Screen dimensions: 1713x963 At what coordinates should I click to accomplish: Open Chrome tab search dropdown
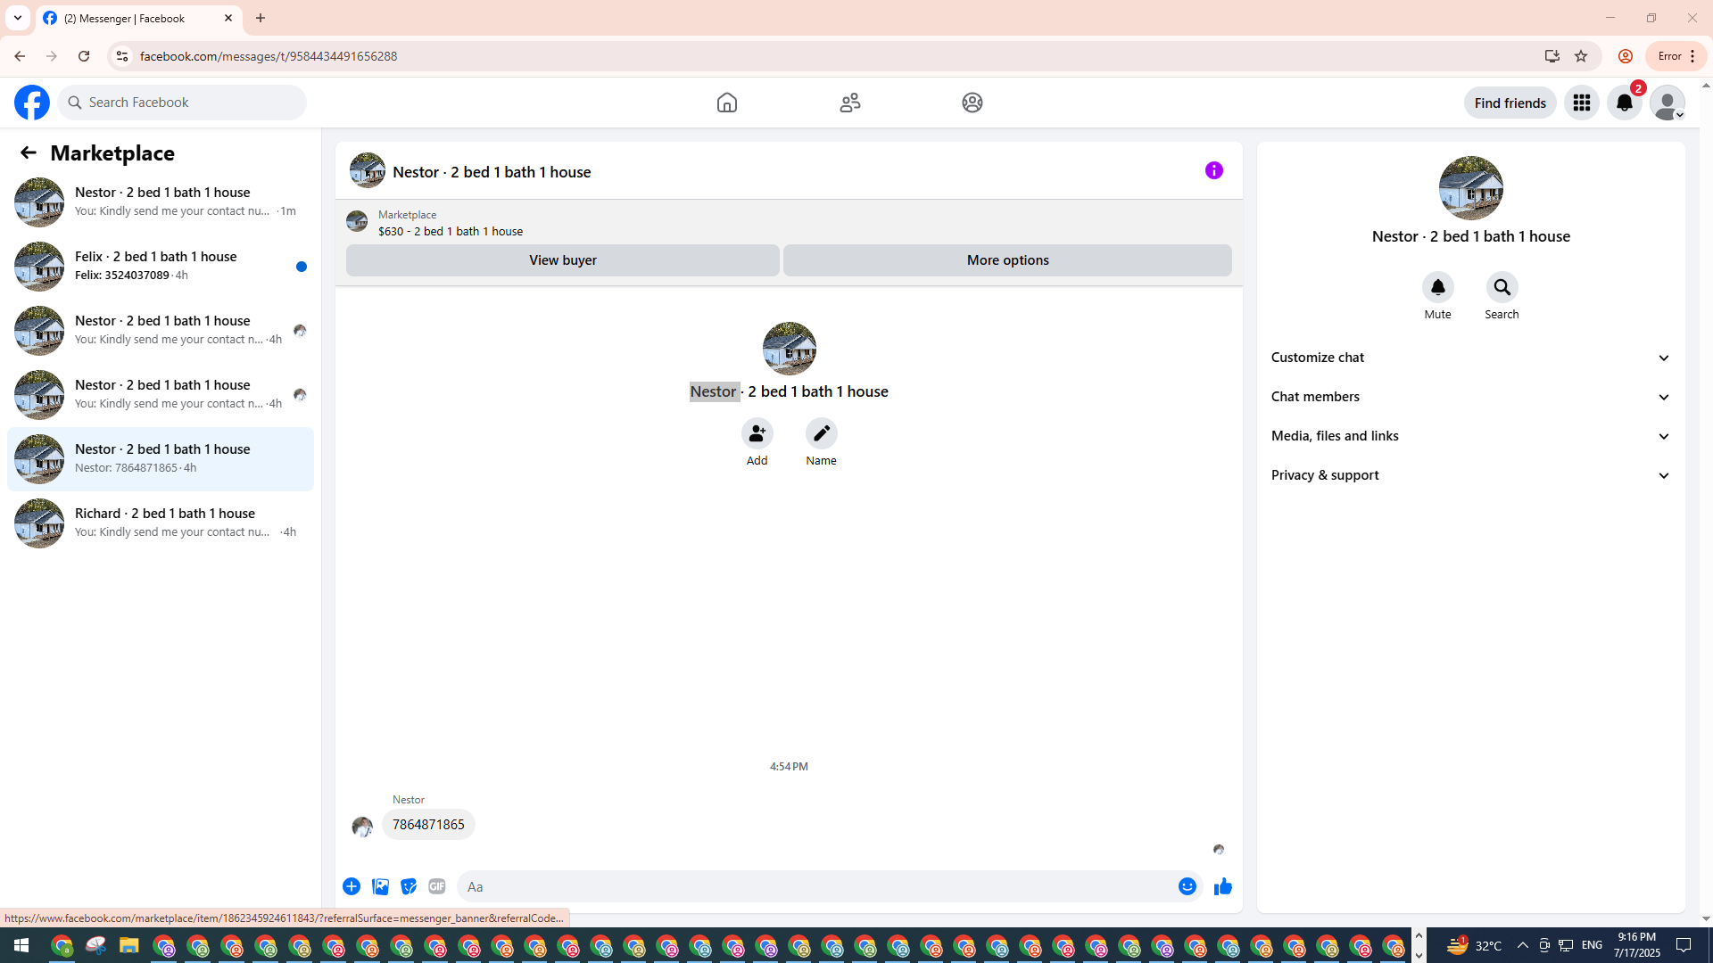18,18
